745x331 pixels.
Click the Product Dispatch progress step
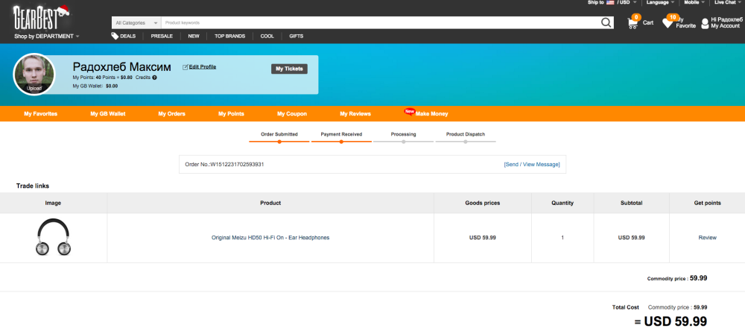466,137
